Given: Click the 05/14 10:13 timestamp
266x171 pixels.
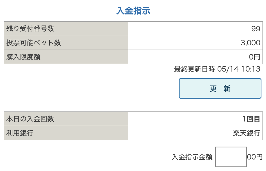Looking at the screenshot, I should click(239, 69).
